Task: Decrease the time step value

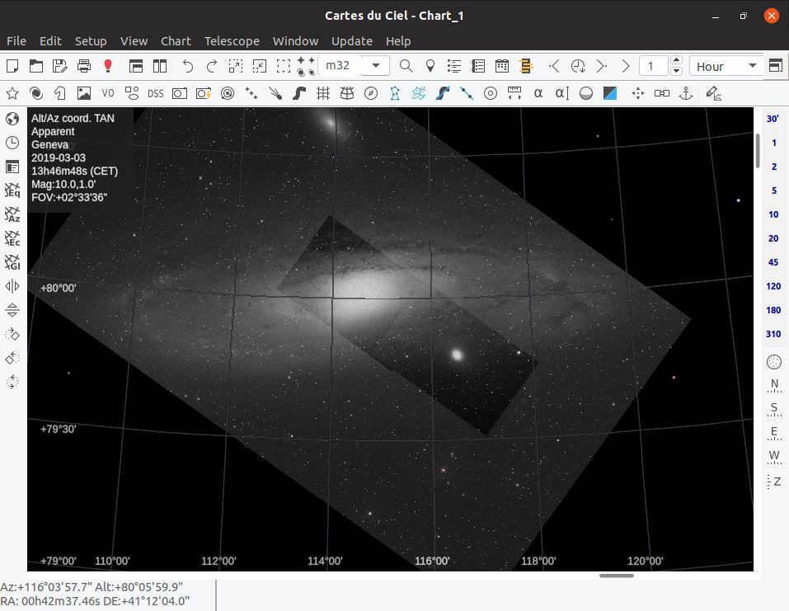Action: (677, 72)
